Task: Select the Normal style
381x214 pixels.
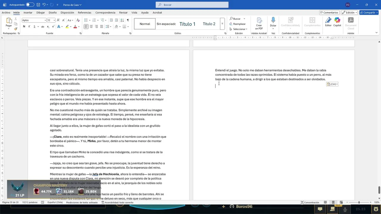Action: (x=145, y=24)
